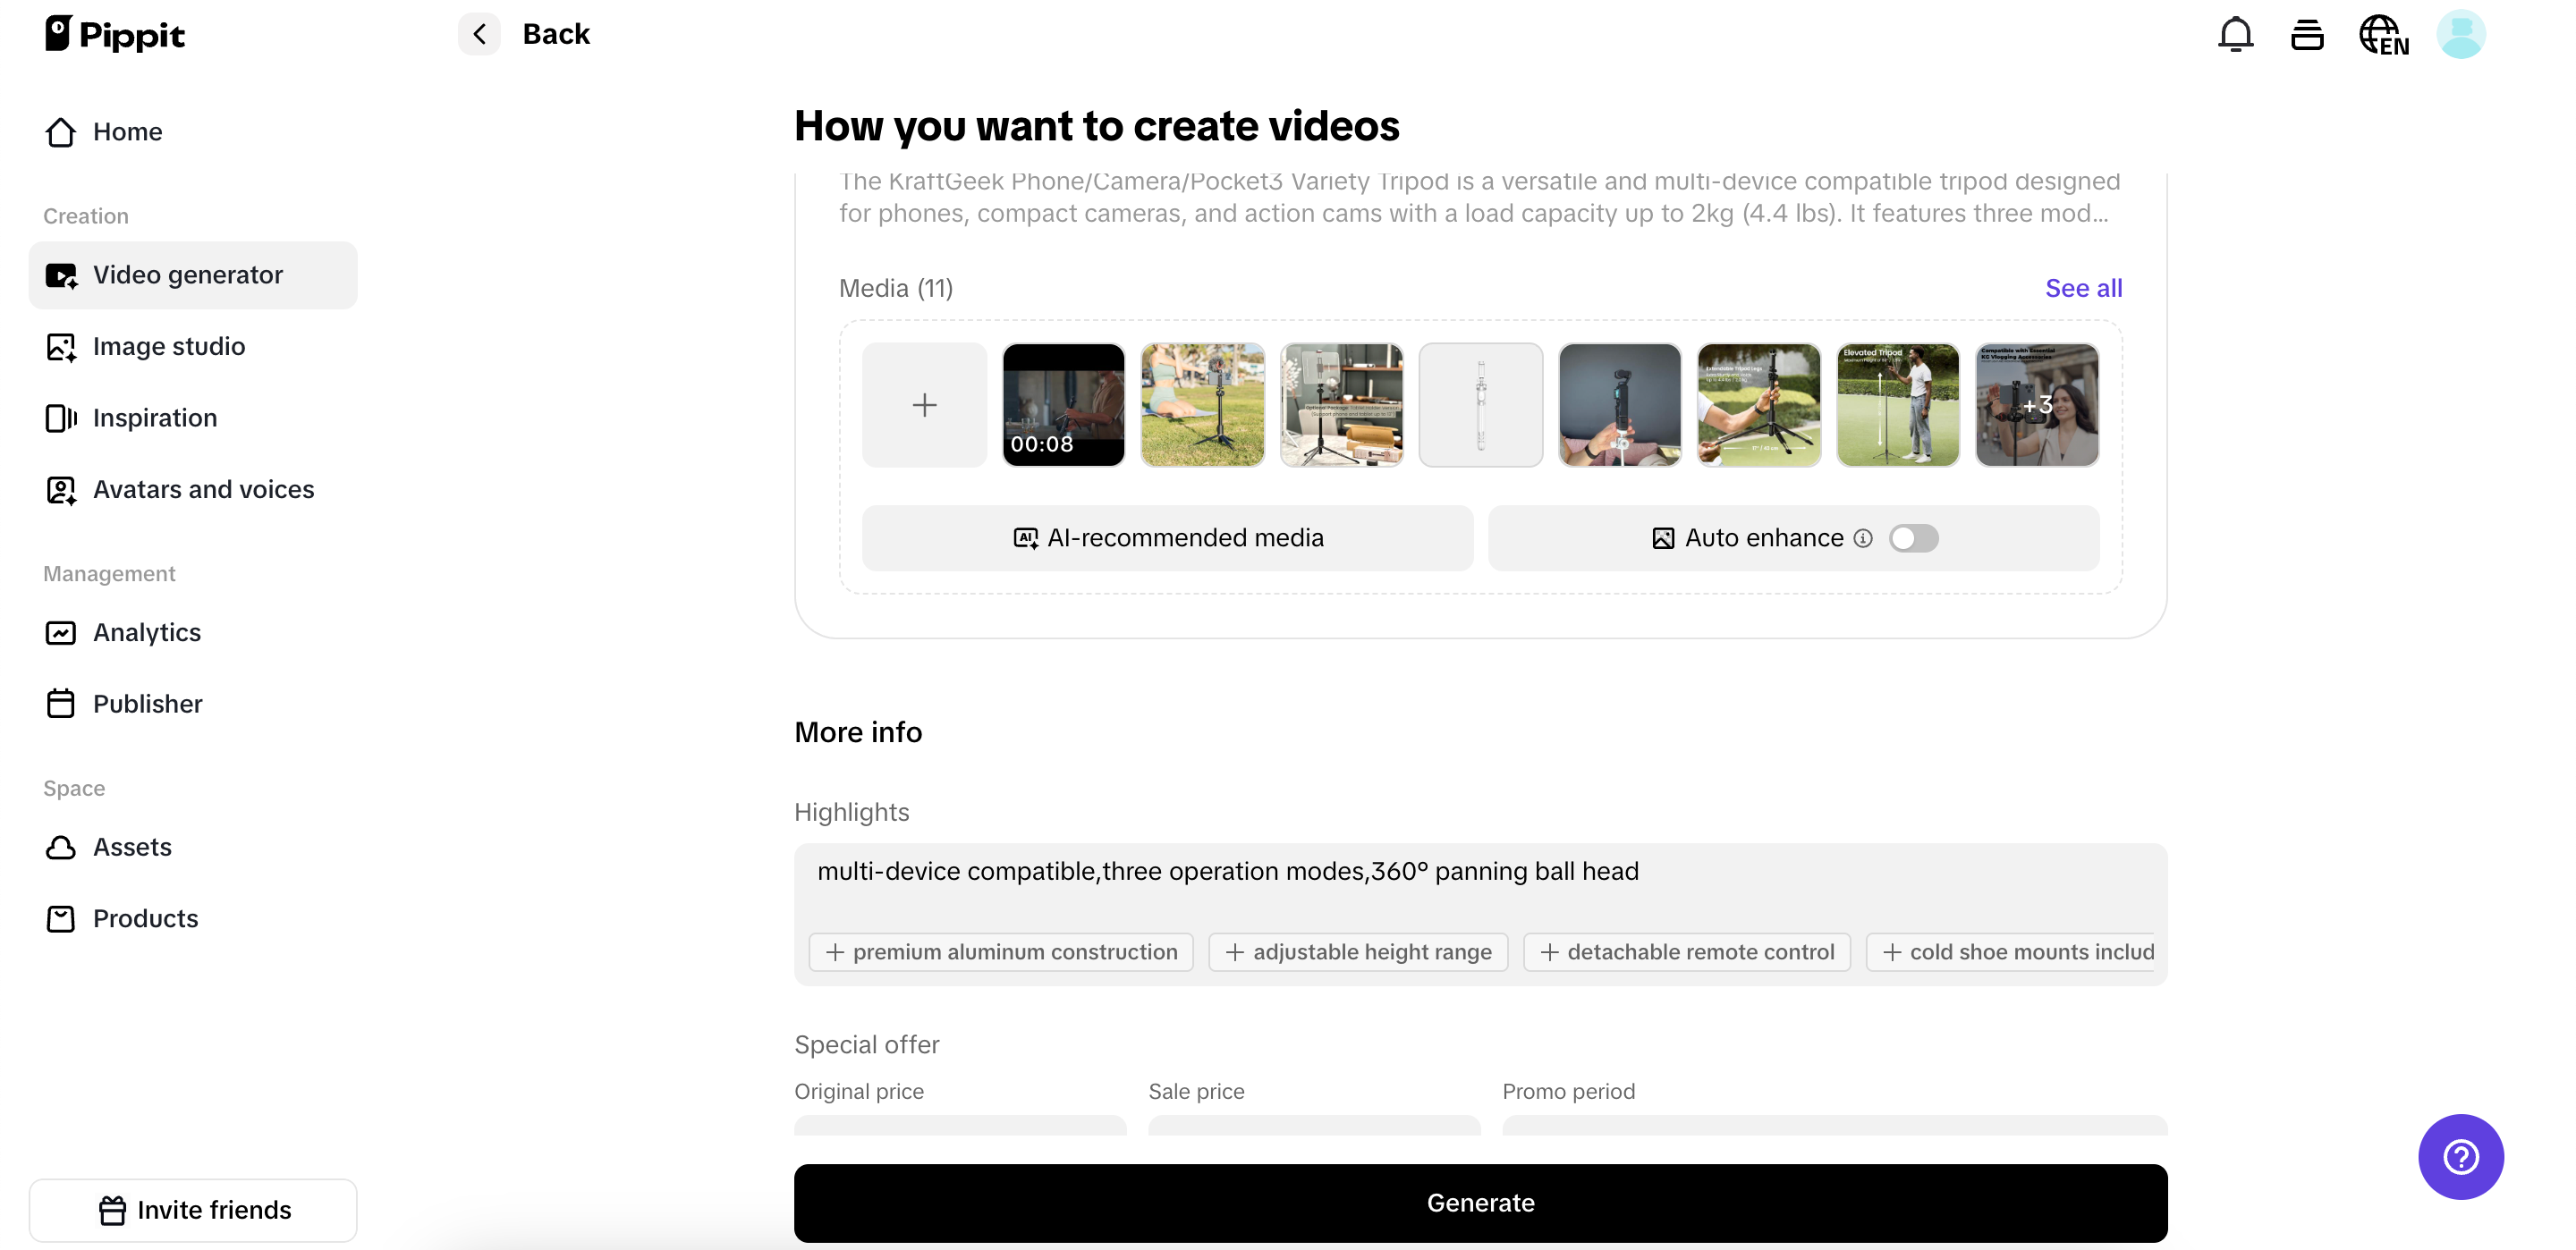Image resolution: width=2576 pixels, height=1250 pixels.
Task: Select the Video generator tool
Action: pyautogui.click(x=188, y=274)
